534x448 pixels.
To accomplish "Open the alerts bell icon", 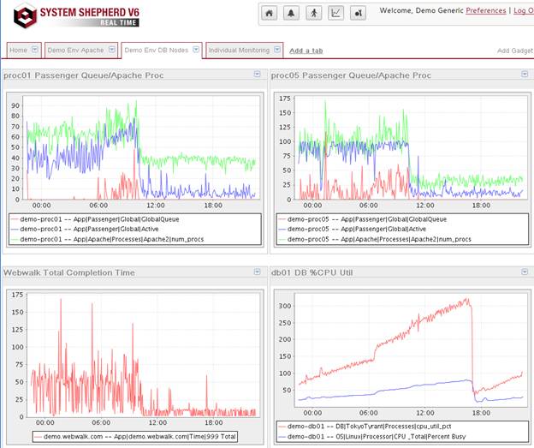I will (x=291, y=14).
